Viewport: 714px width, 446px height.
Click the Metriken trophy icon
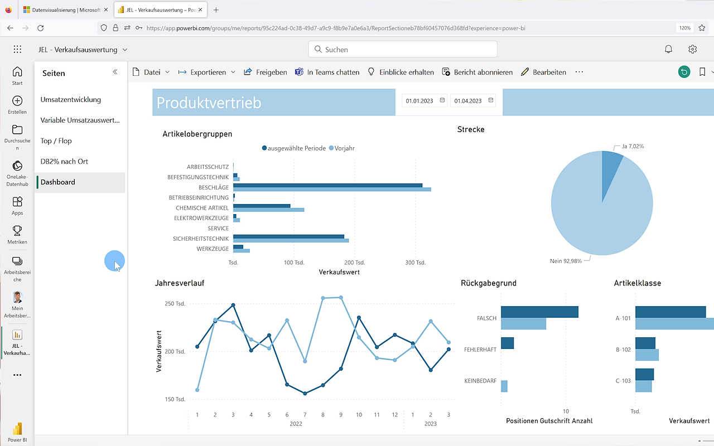(x=17, y=230)
